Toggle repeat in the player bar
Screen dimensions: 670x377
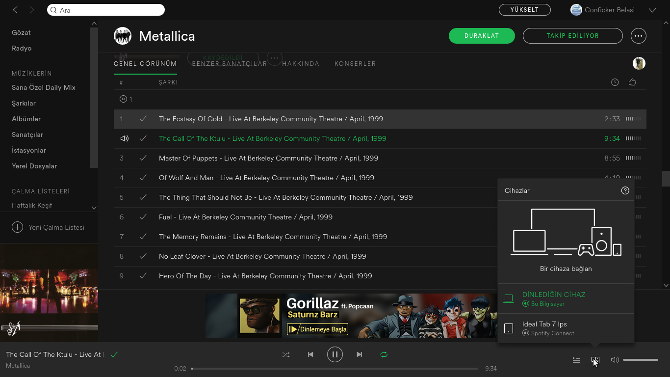pyautogui.click(x=384, y=354)
